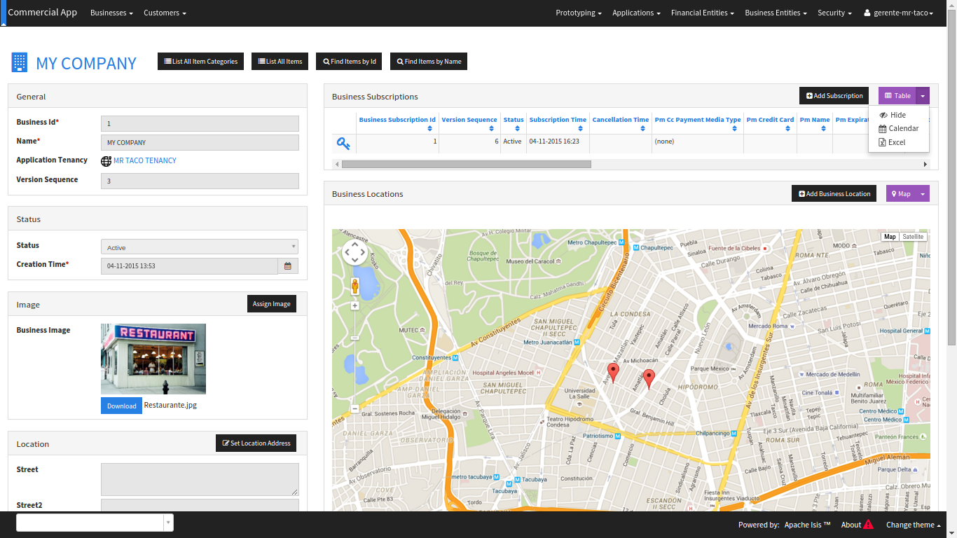The width and height of the screenshot is (957, 538).
Task: Click the map zoom out minus button
Action: click(x=354, y=408)
